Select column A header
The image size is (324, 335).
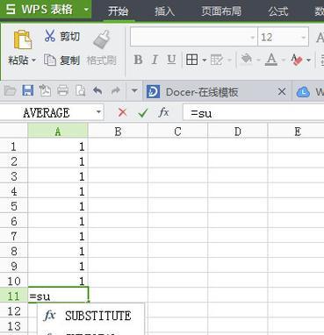click(x=58, y=132)
